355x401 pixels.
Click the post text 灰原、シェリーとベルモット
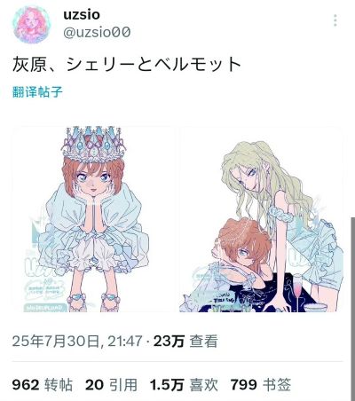click(127, 64)
